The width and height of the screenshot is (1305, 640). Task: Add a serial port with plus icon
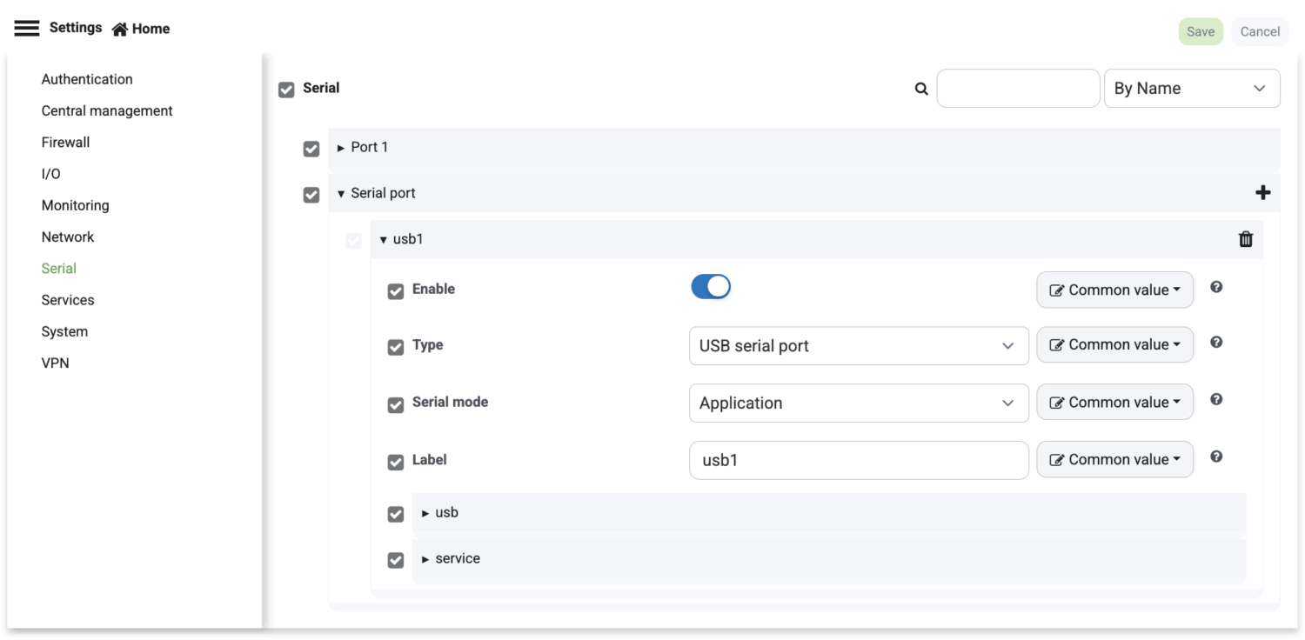tap(1262, 193)
